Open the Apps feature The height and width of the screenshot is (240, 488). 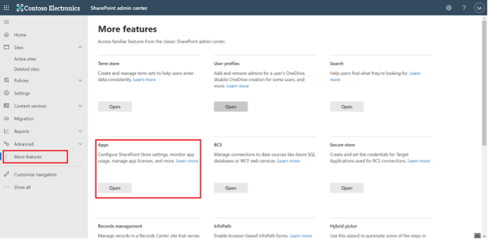pos(115,188)
